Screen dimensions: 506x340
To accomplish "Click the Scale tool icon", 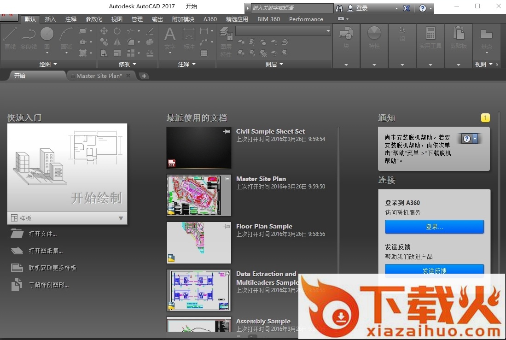I will [117, 53].
